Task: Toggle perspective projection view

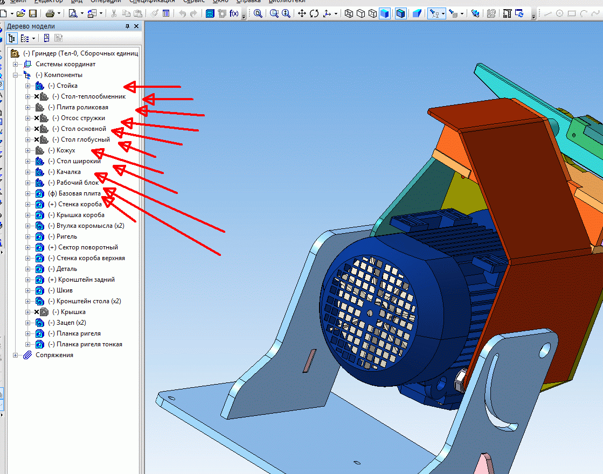Action: (417, 13)
